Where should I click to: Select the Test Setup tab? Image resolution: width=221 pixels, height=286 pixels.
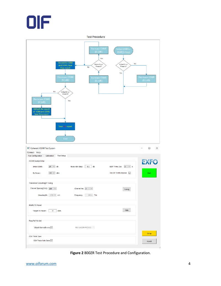pos(61,156)
